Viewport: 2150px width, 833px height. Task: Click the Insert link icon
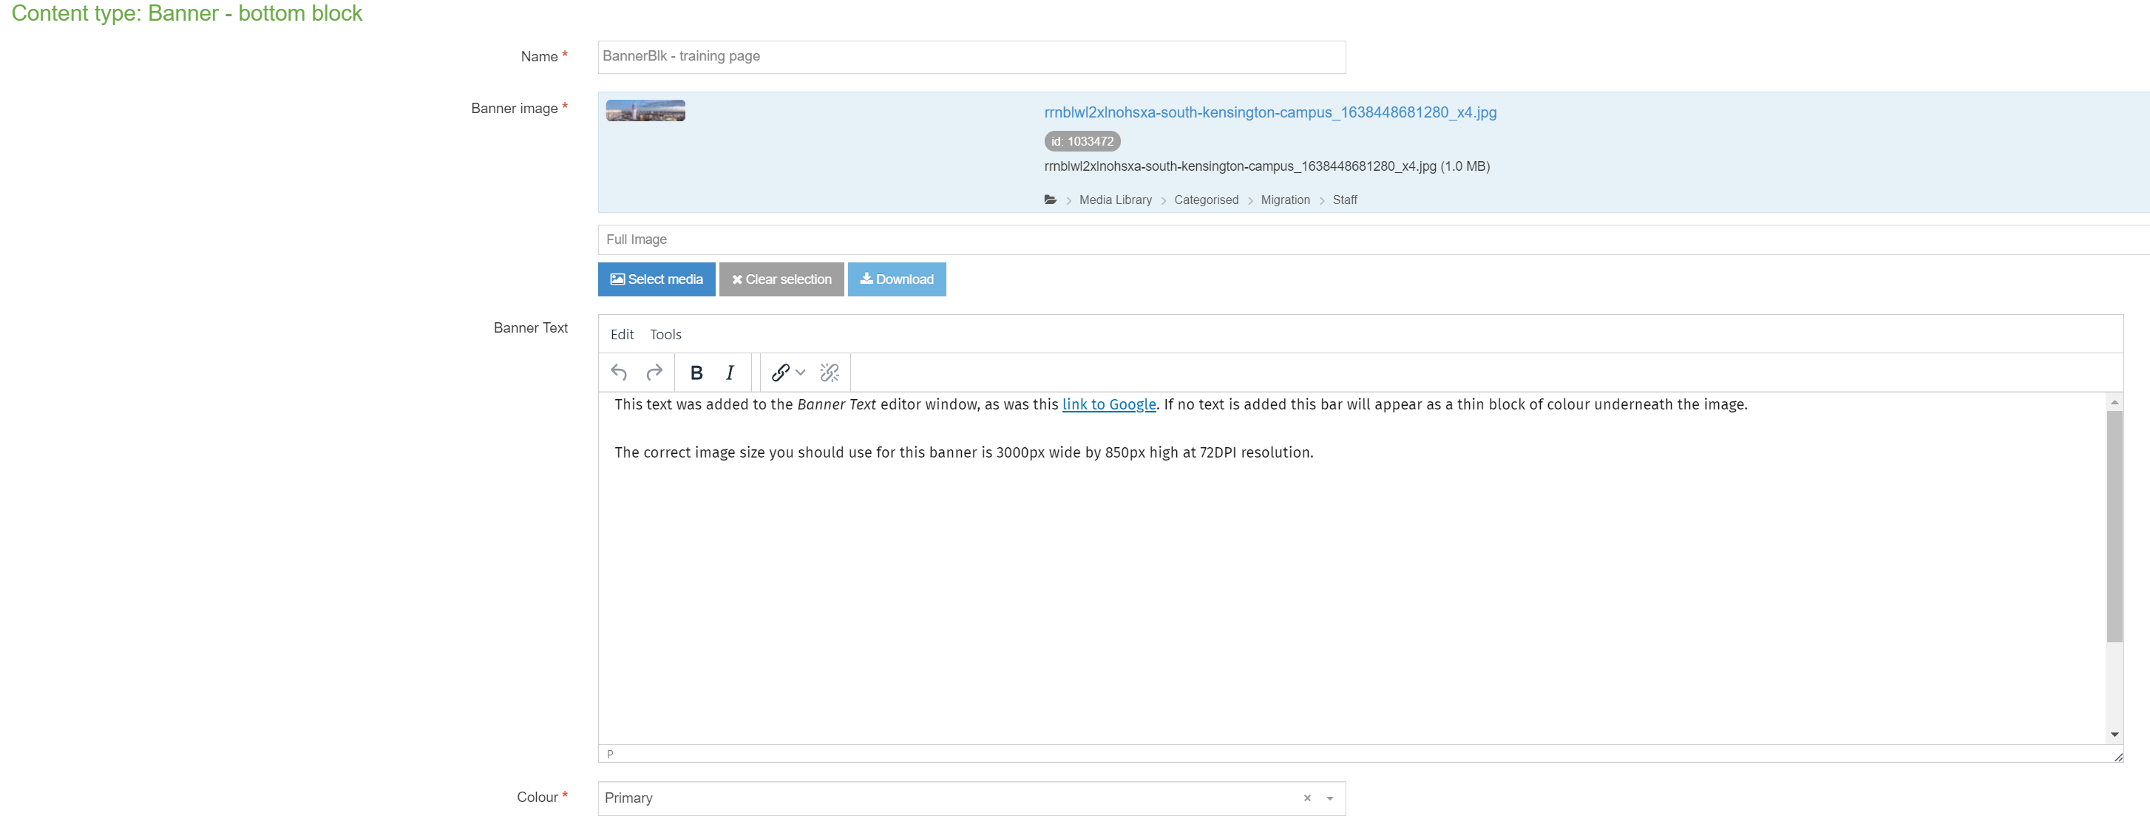779,373
